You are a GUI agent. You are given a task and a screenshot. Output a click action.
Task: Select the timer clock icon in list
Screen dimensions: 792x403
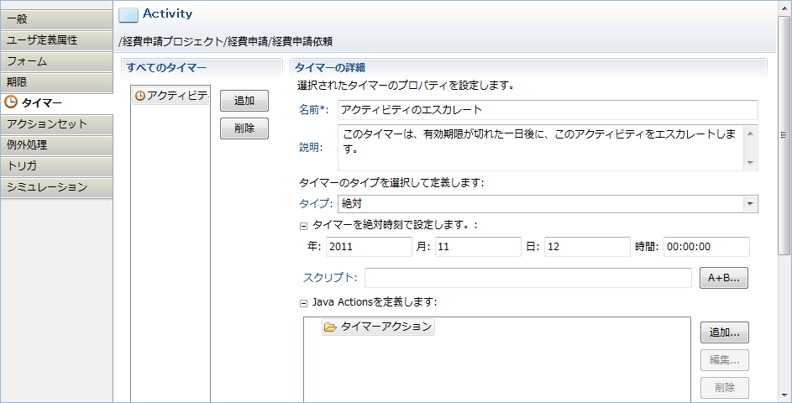point(140,96)
